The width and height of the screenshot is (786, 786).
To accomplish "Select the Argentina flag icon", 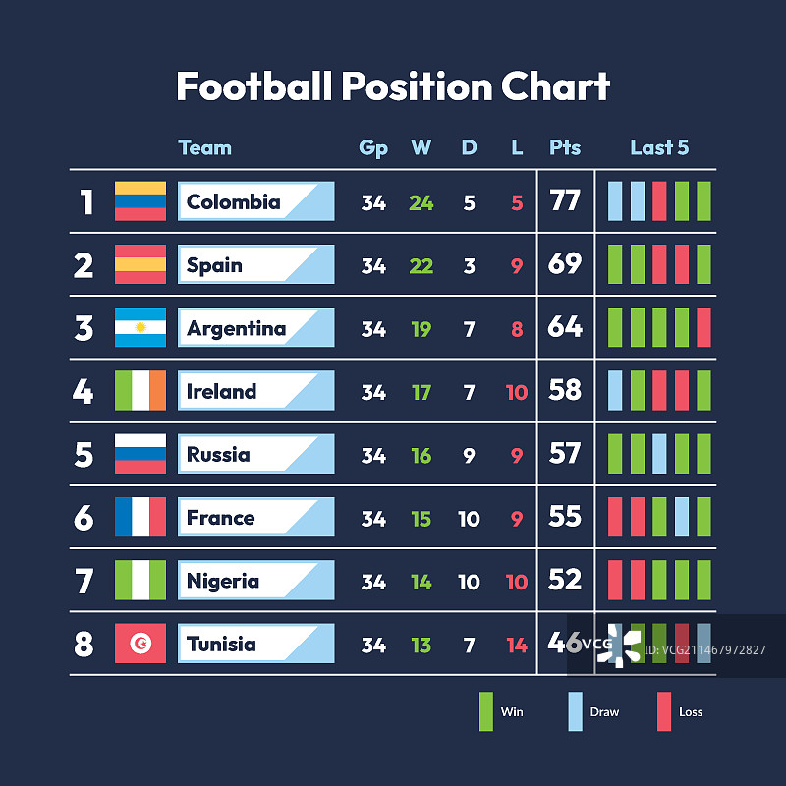I will (140, 327).
